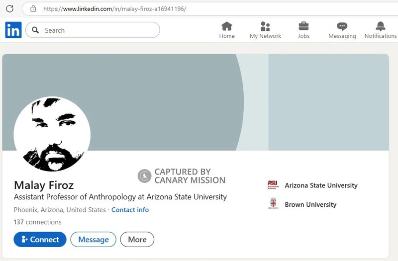The height and width of the screenshot is (261, 398).
Task: Open the Malay Firoz profile photo
Action: pyautogui.click(x=52, y=134)
